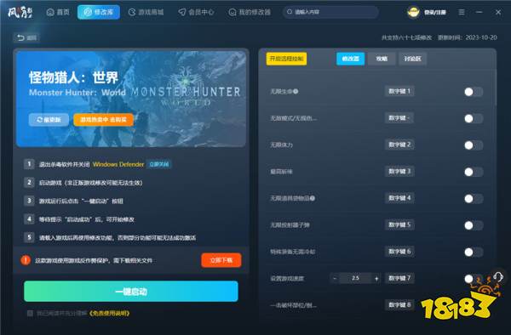Enable the 数字键 3 cheat switch
This screenshot has width=511, height=335.
pos(474,172)
